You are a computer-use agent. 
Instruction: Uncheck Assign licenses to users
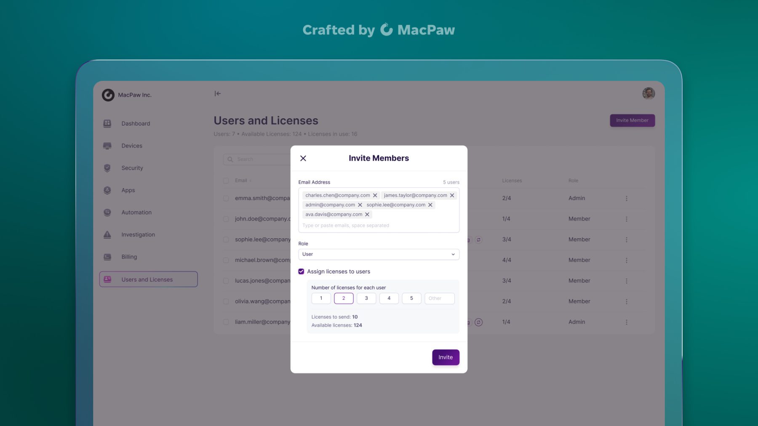(302, 272)
